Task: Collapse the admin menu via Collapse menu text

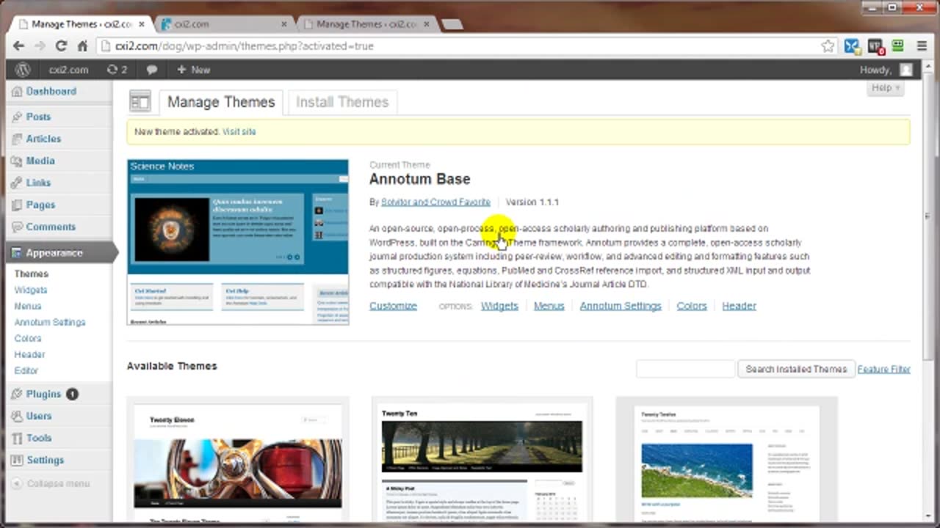Action: tap(58, 483)
